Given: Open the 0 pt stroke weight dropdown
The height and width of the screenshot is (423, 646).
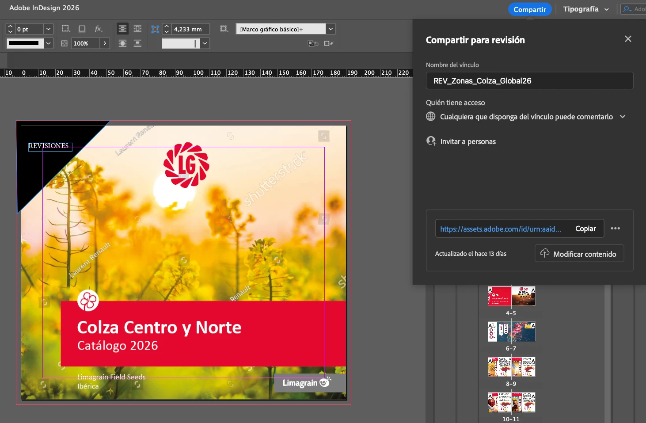Looking at the screenshot, I should pos(49,29).
